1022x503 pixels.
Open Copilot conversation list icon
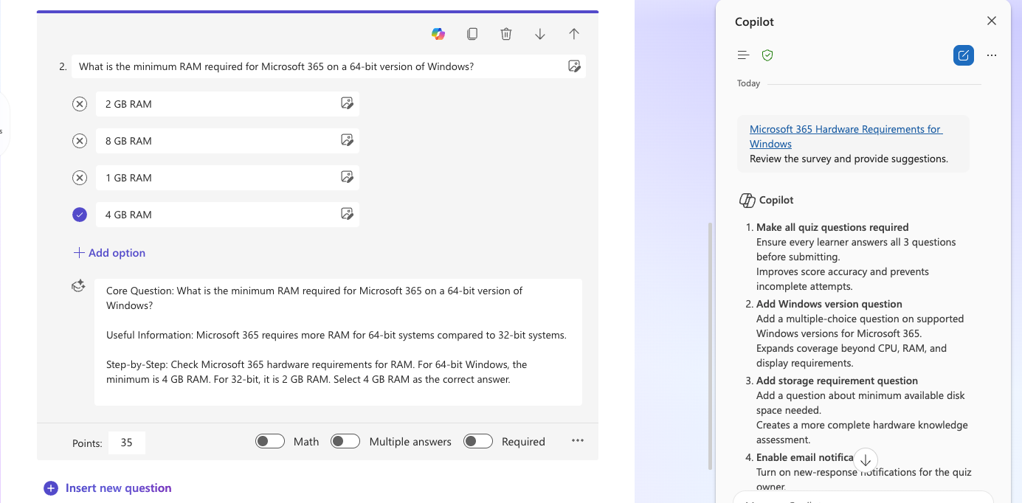[x=744, y=55]
